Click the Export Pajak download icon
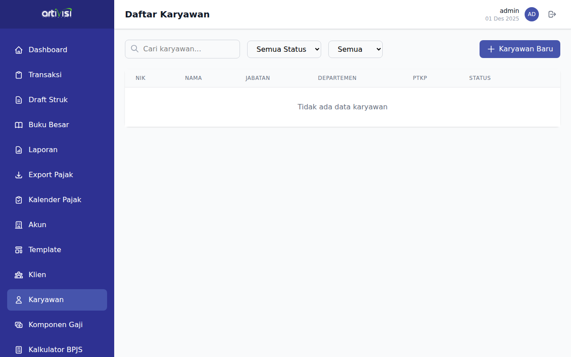 [x=19, y=175]
